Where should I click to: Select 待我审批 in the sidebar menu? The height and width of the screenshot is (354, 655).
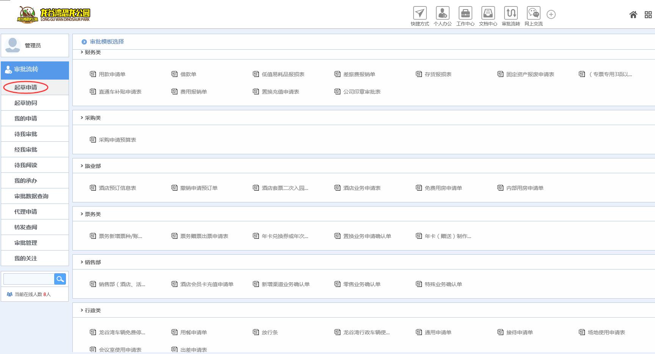point(26,134)
